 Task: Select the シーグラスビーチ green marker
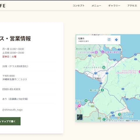point(119,114)
